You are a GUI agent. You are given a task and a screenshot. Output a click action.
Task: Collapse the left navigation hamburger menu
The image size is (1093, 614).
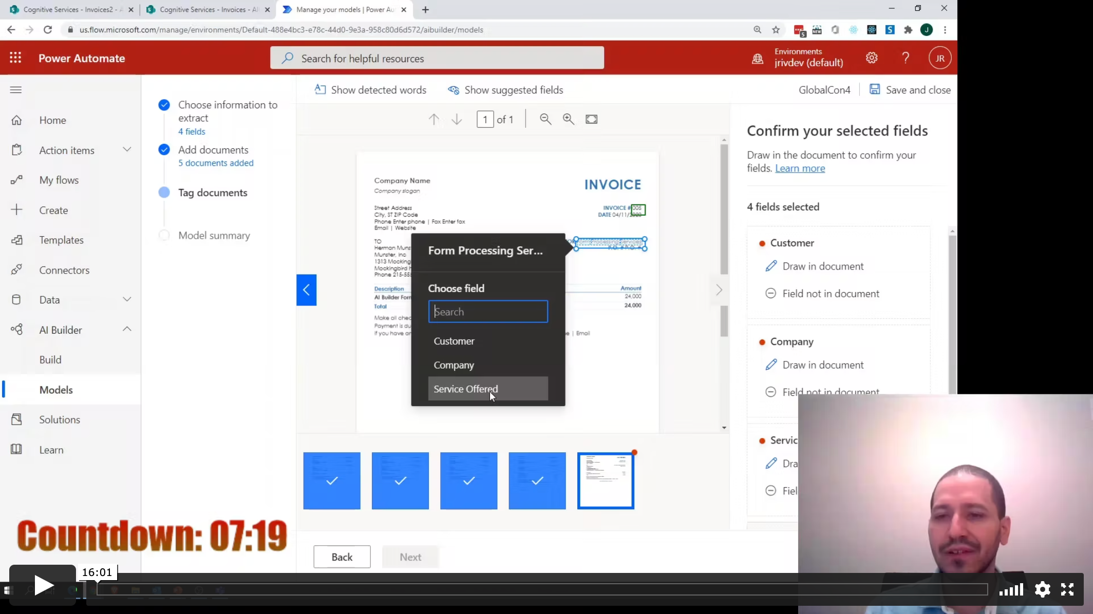click(16, 90)
